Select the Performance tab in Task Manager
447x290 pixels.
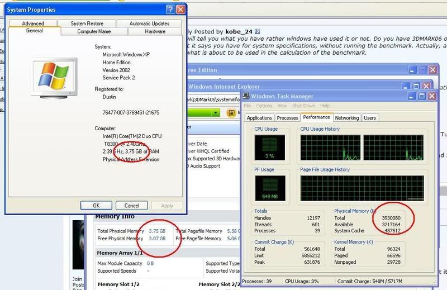316,117
